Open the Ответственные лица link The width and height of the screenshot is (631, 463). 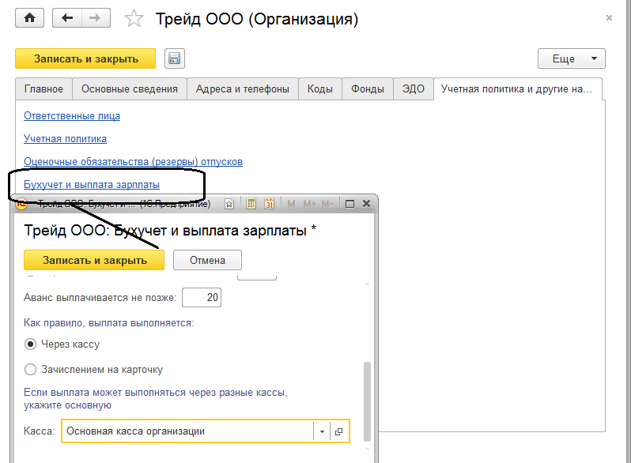coord(72,116)
